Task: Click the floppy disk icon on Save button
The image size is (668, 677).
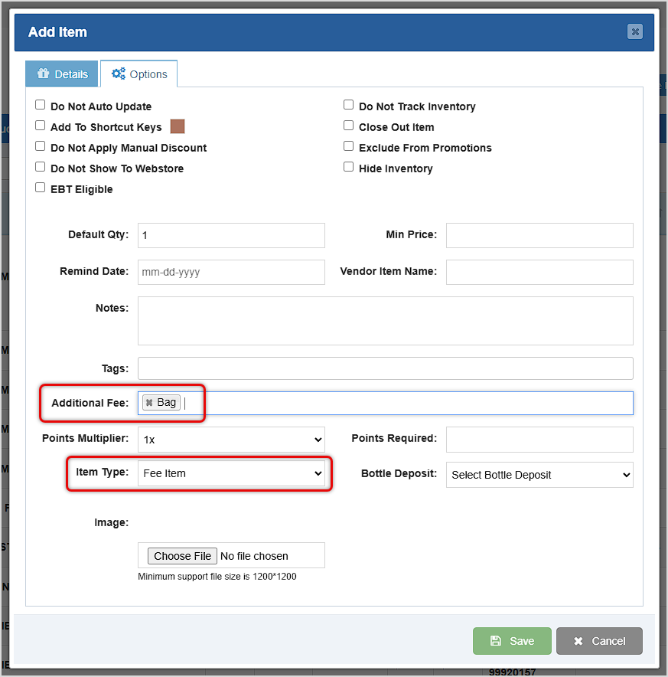Action: (497, 641)
